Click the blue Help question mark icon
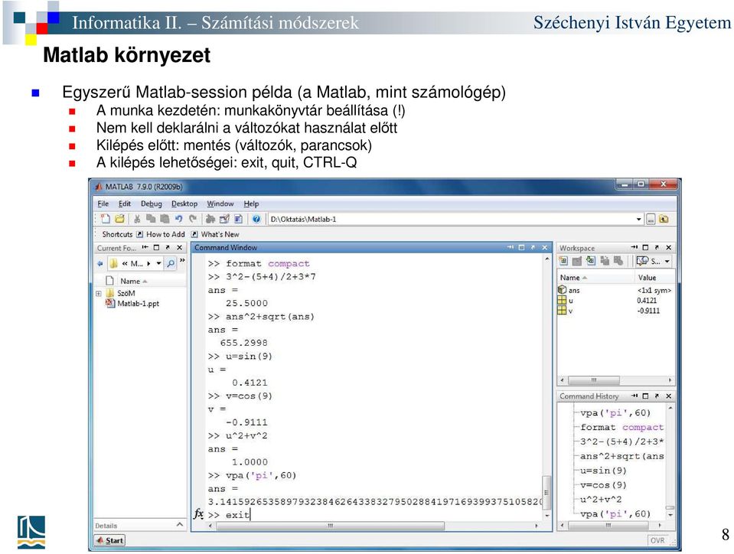Screen dimensions: 734x554 tap(256, 219)
